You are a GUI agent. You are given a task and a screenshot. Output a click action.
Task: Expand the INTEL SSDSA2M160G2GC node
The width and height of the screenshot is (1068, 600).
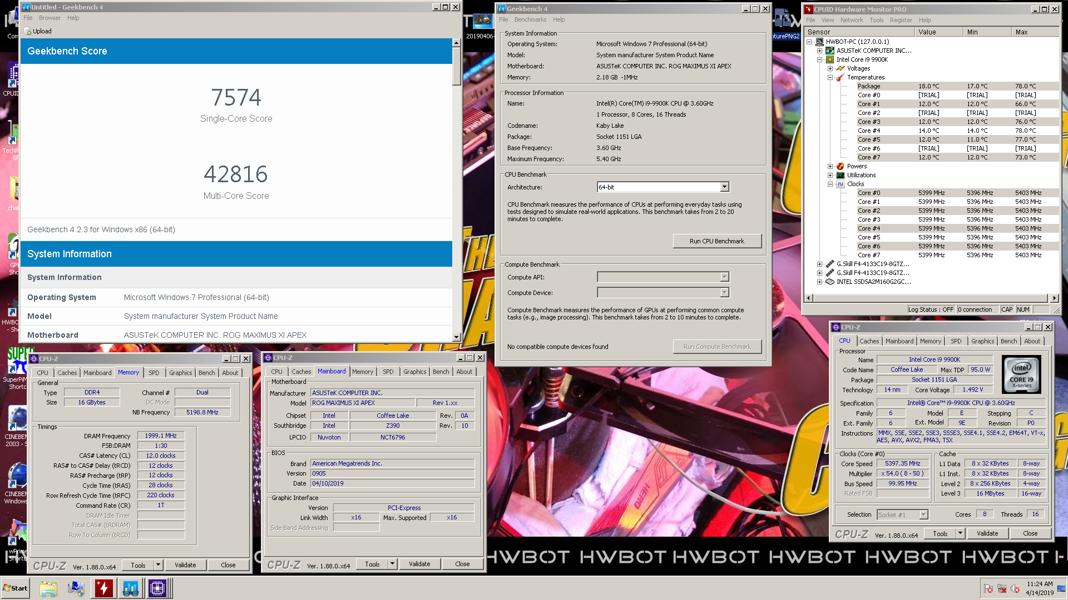[x=819, y=282]
